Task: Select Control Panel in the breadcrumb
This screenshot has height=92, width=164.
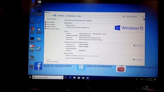Action: [61, 16]
